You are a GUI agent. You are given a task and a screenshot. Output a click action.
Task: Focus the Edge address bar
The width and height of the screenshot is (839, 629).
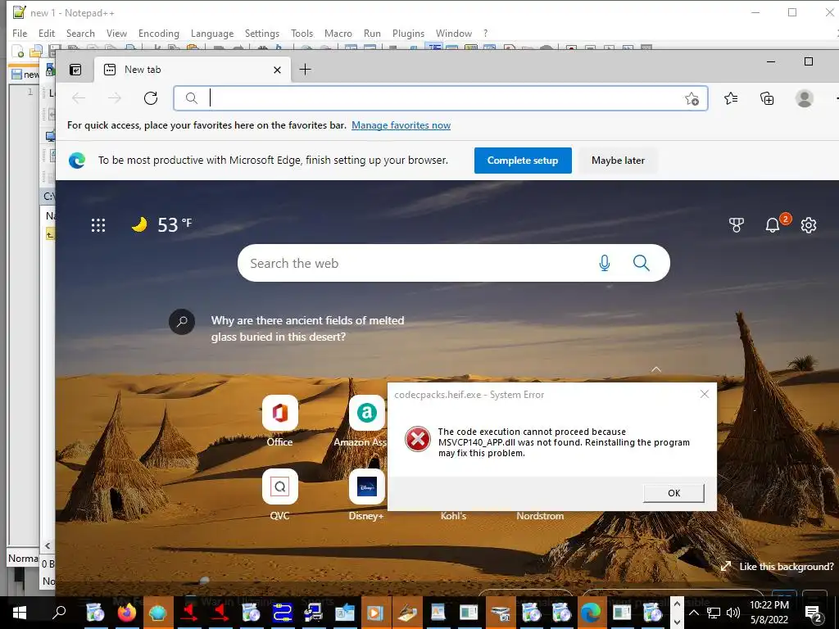(440, 98)
